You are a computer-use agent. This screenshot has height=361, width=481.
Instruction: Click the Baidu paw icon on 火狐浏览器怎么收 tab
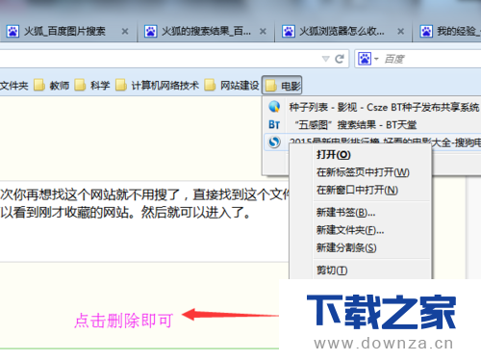click(289, 32)
